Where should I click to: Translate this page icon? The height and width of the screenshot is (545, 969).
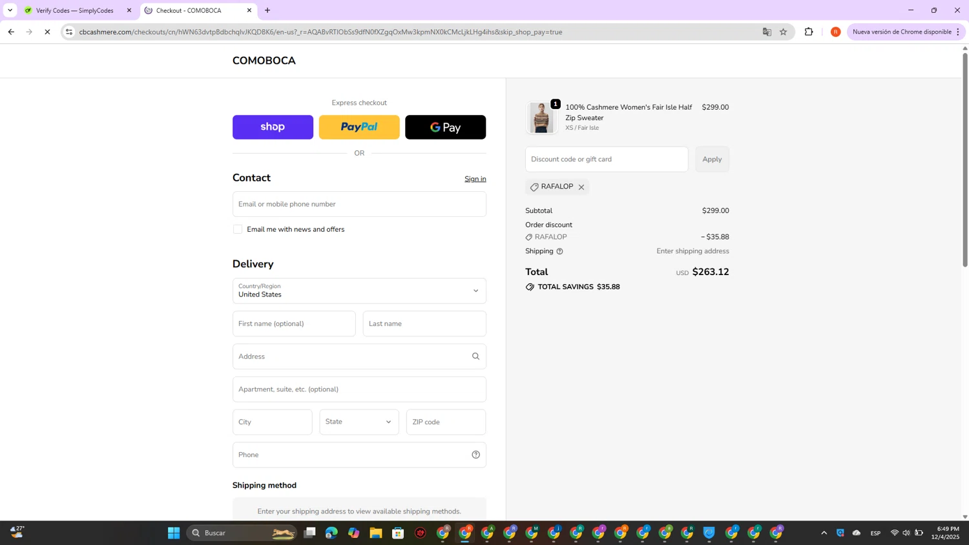[767, 32]
